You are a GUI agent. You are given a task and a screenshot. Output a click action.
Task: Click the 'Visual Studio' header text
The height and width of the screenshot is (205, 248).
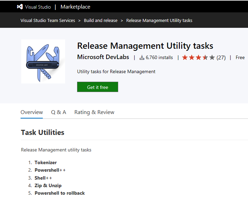[x=38, y=7]
